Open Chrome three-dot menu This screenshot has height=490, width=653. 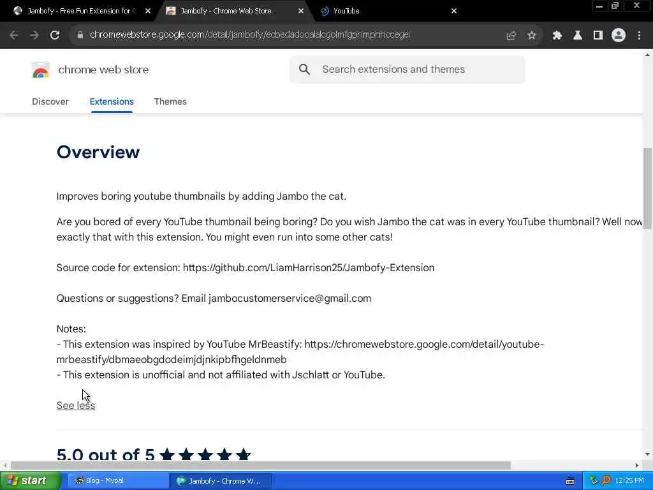(x=639, y=36)
